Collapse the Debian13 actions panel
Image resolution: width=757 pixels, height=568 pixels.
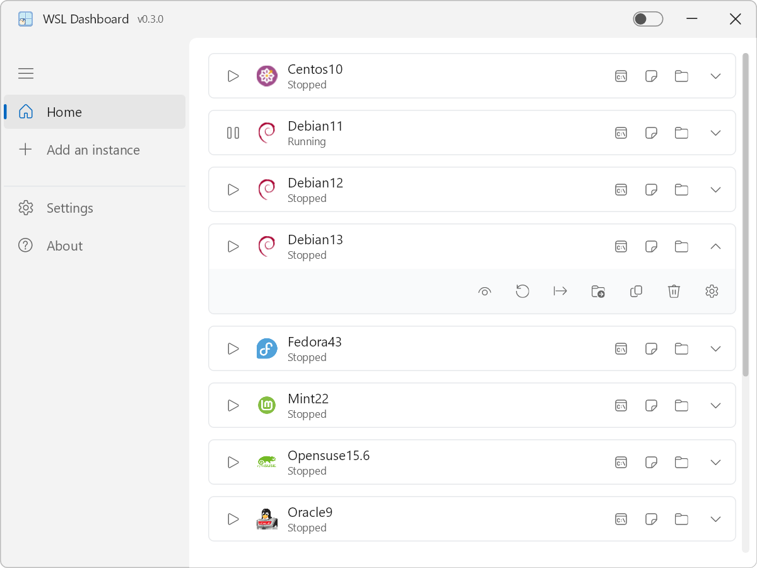point(715,247)
